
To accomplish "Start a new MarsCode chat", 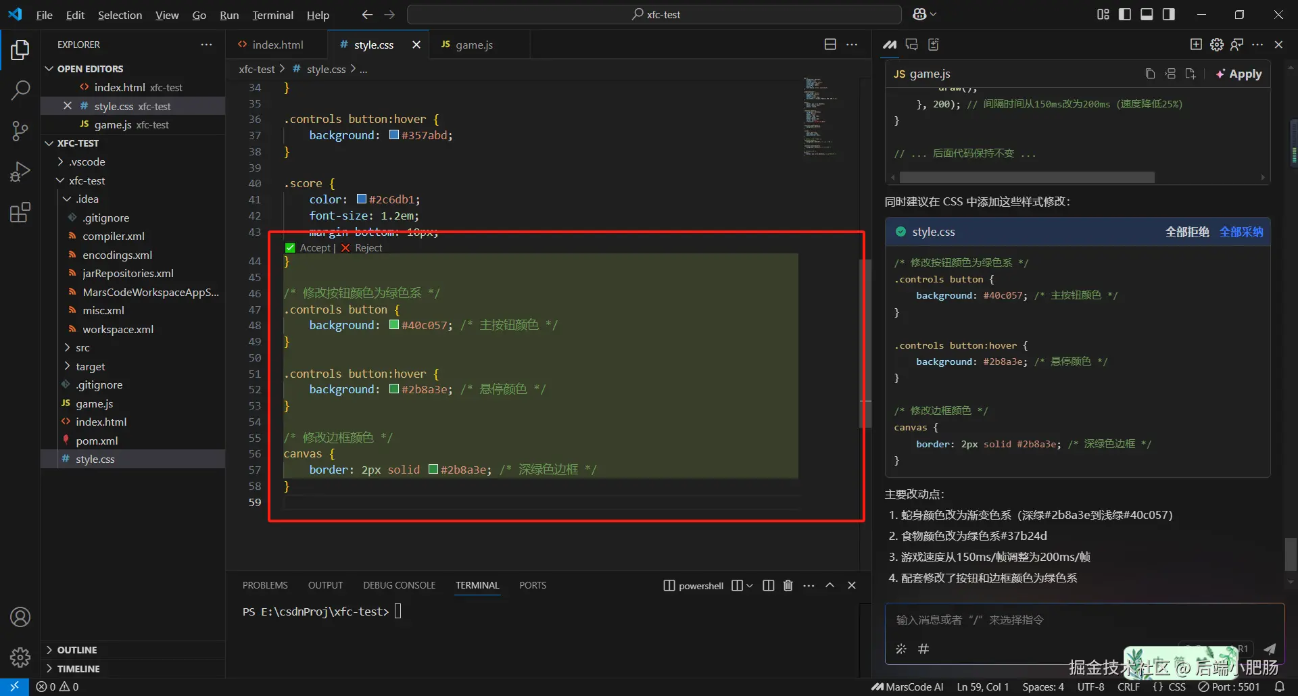I will 1196,45.
